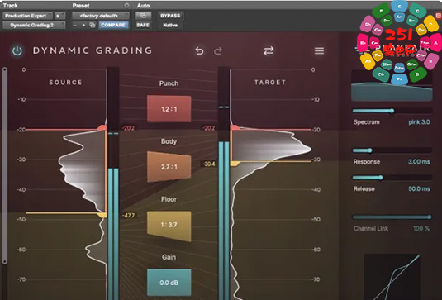442x300 pixels.
Task: Click the 'Punch' section label
Action: click(x=169, y=83)
